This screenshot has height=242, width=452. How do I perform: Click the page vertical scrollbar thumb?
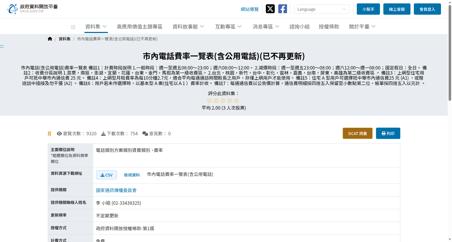point(450,53)
